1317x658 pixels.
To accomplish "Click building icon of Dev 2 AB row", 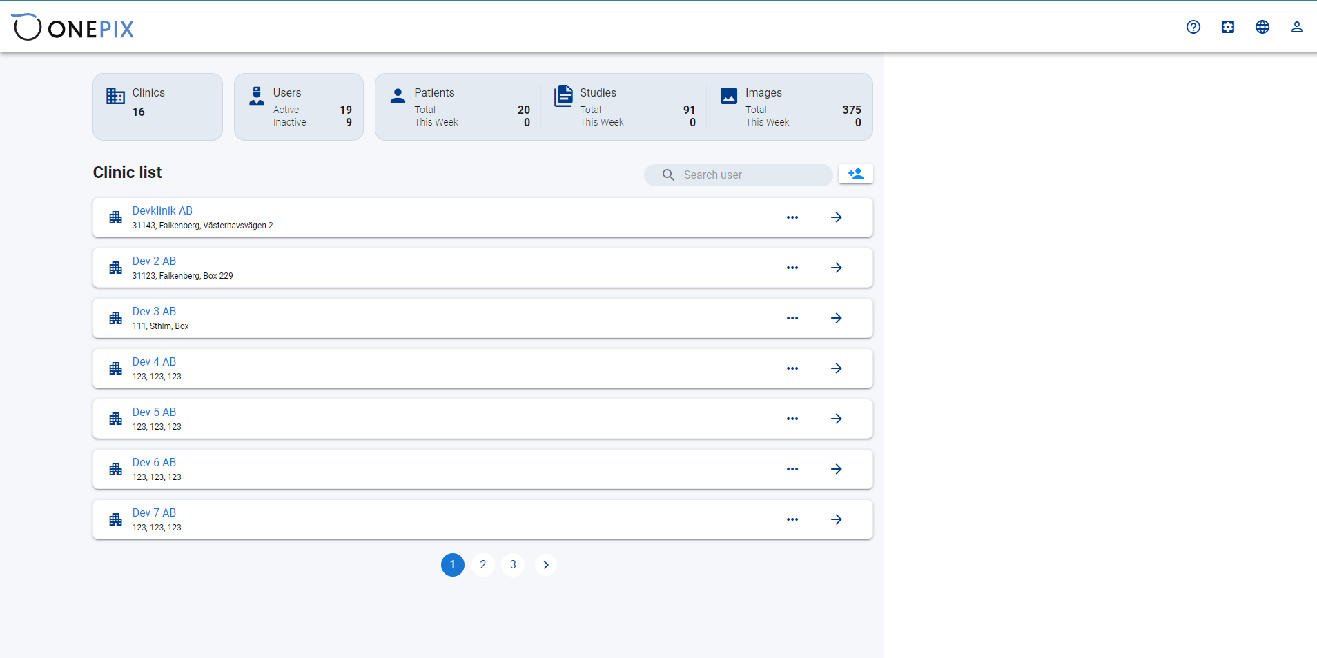I will point(115,268).
